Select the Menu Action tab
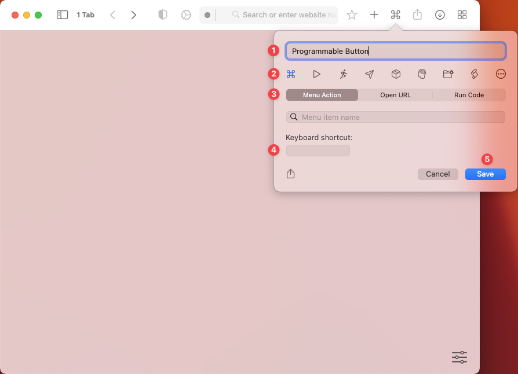 322,95
